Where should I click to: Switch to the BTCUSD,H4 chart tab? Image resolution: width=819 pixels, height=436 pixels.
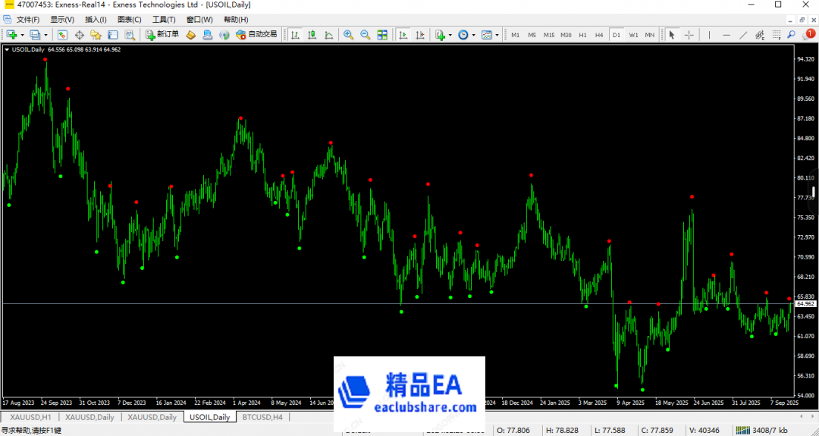[262, 417]
